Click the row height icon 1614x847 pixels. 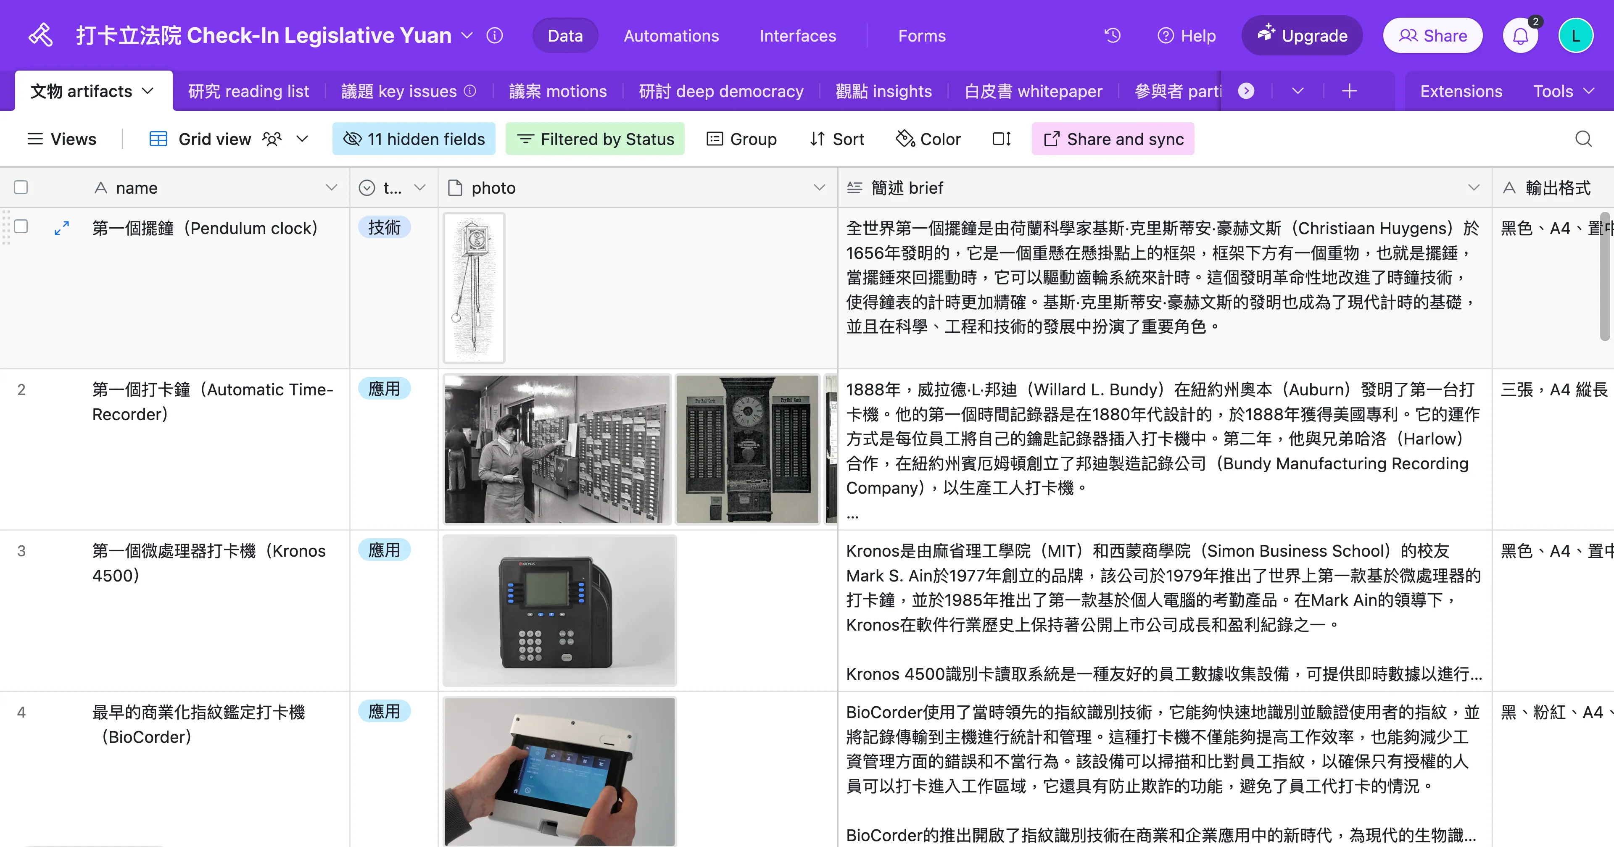[x=1001, y=139]
